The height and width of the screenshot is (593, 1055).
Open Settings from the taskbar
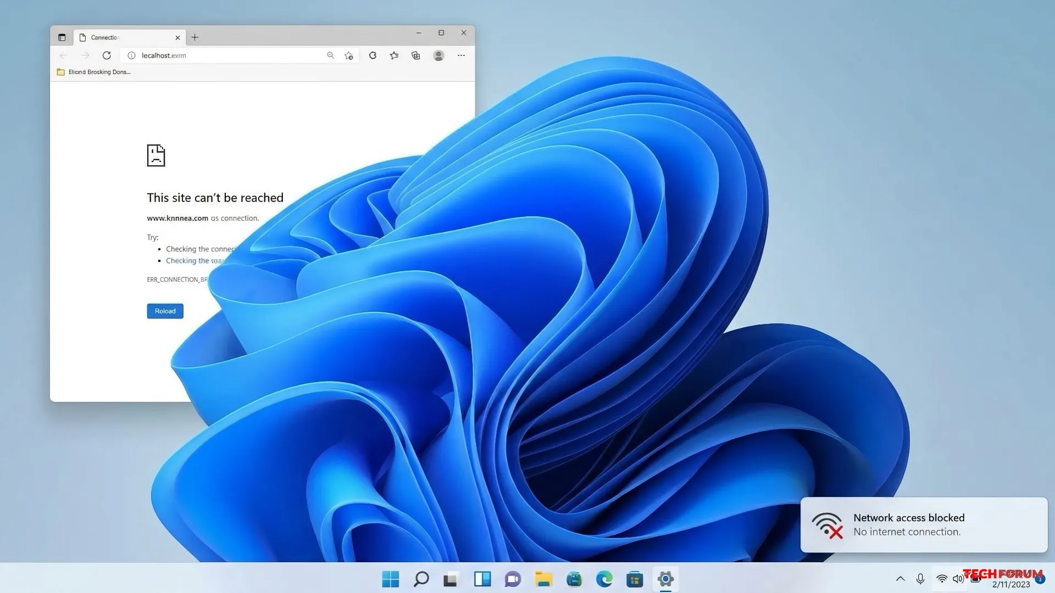[665, 579]
